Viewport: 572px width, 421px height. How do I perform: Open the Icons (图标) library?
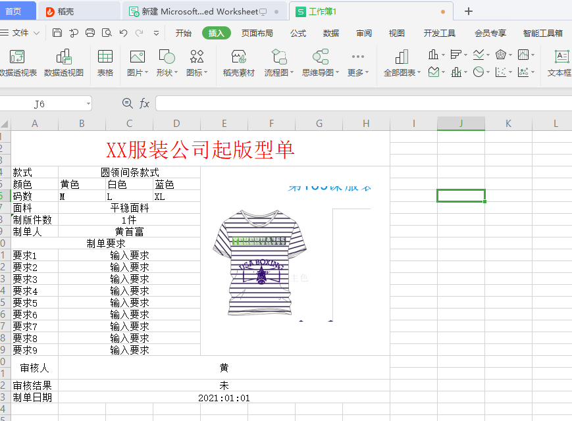coord(197,63)
